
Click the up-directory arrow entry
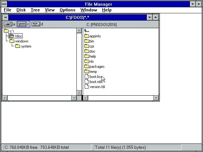[87, 31]
